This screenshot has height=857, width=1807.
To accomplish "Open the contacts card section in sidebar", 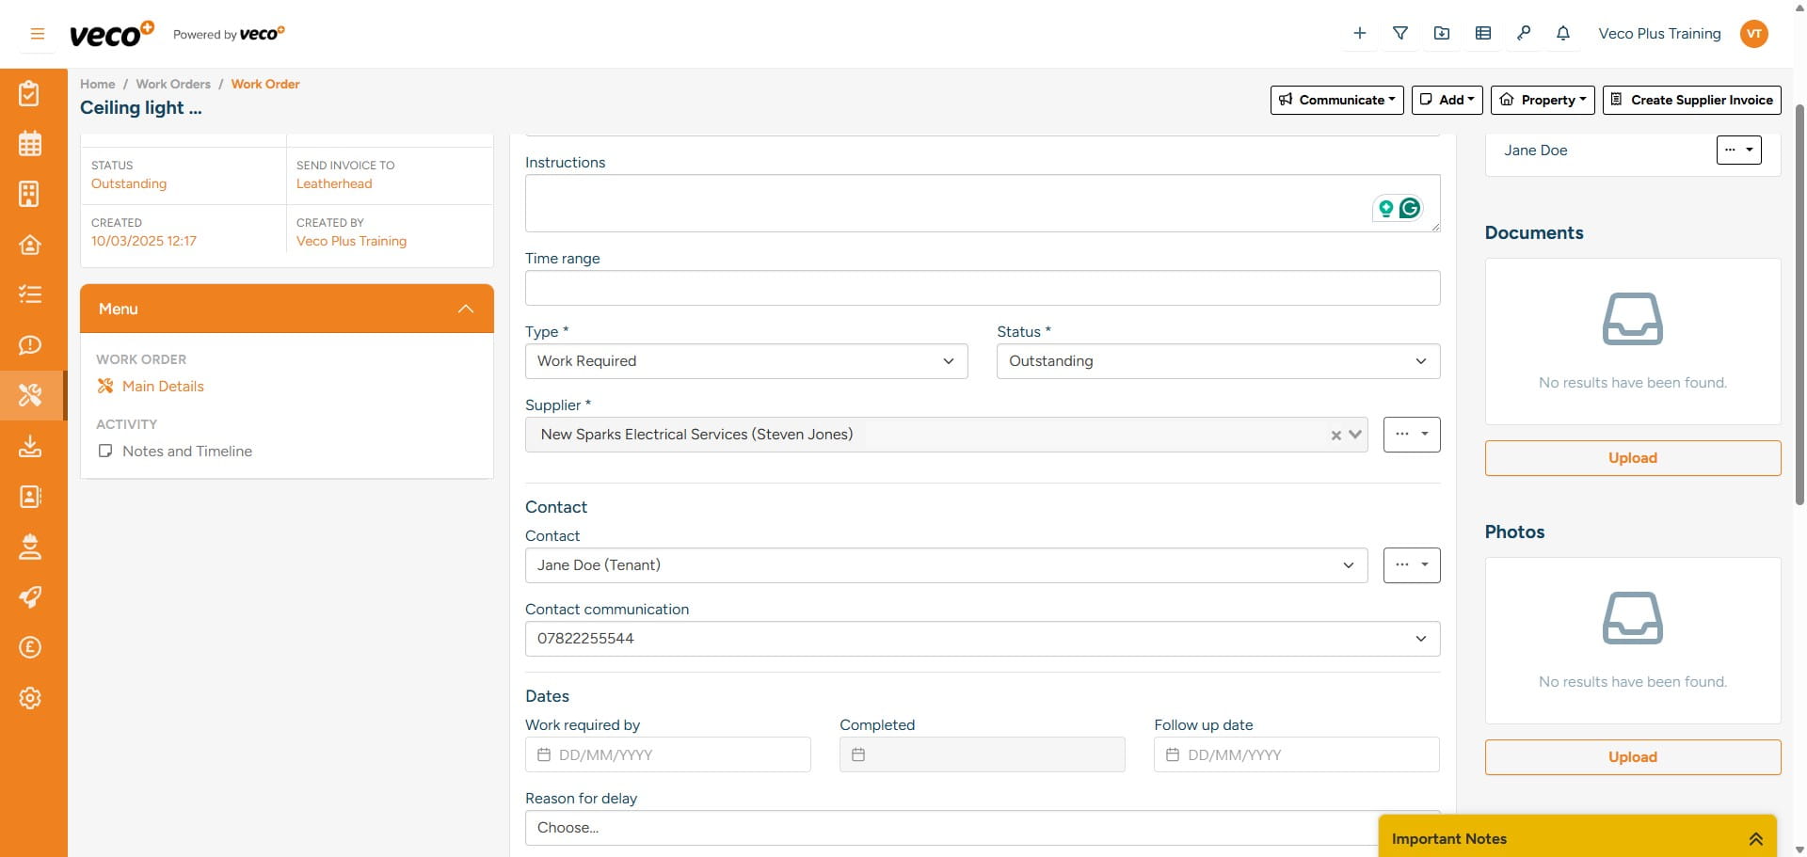I will (29, 497).
